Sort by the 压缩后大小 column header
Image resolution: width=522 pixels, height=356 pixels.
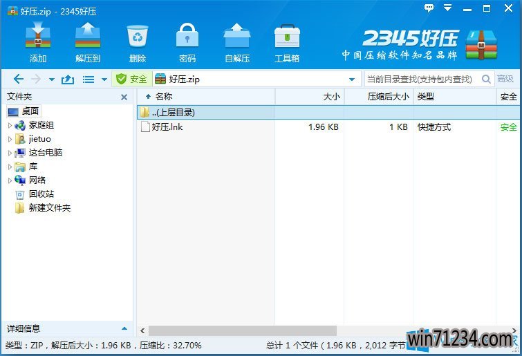click(379, 97)
